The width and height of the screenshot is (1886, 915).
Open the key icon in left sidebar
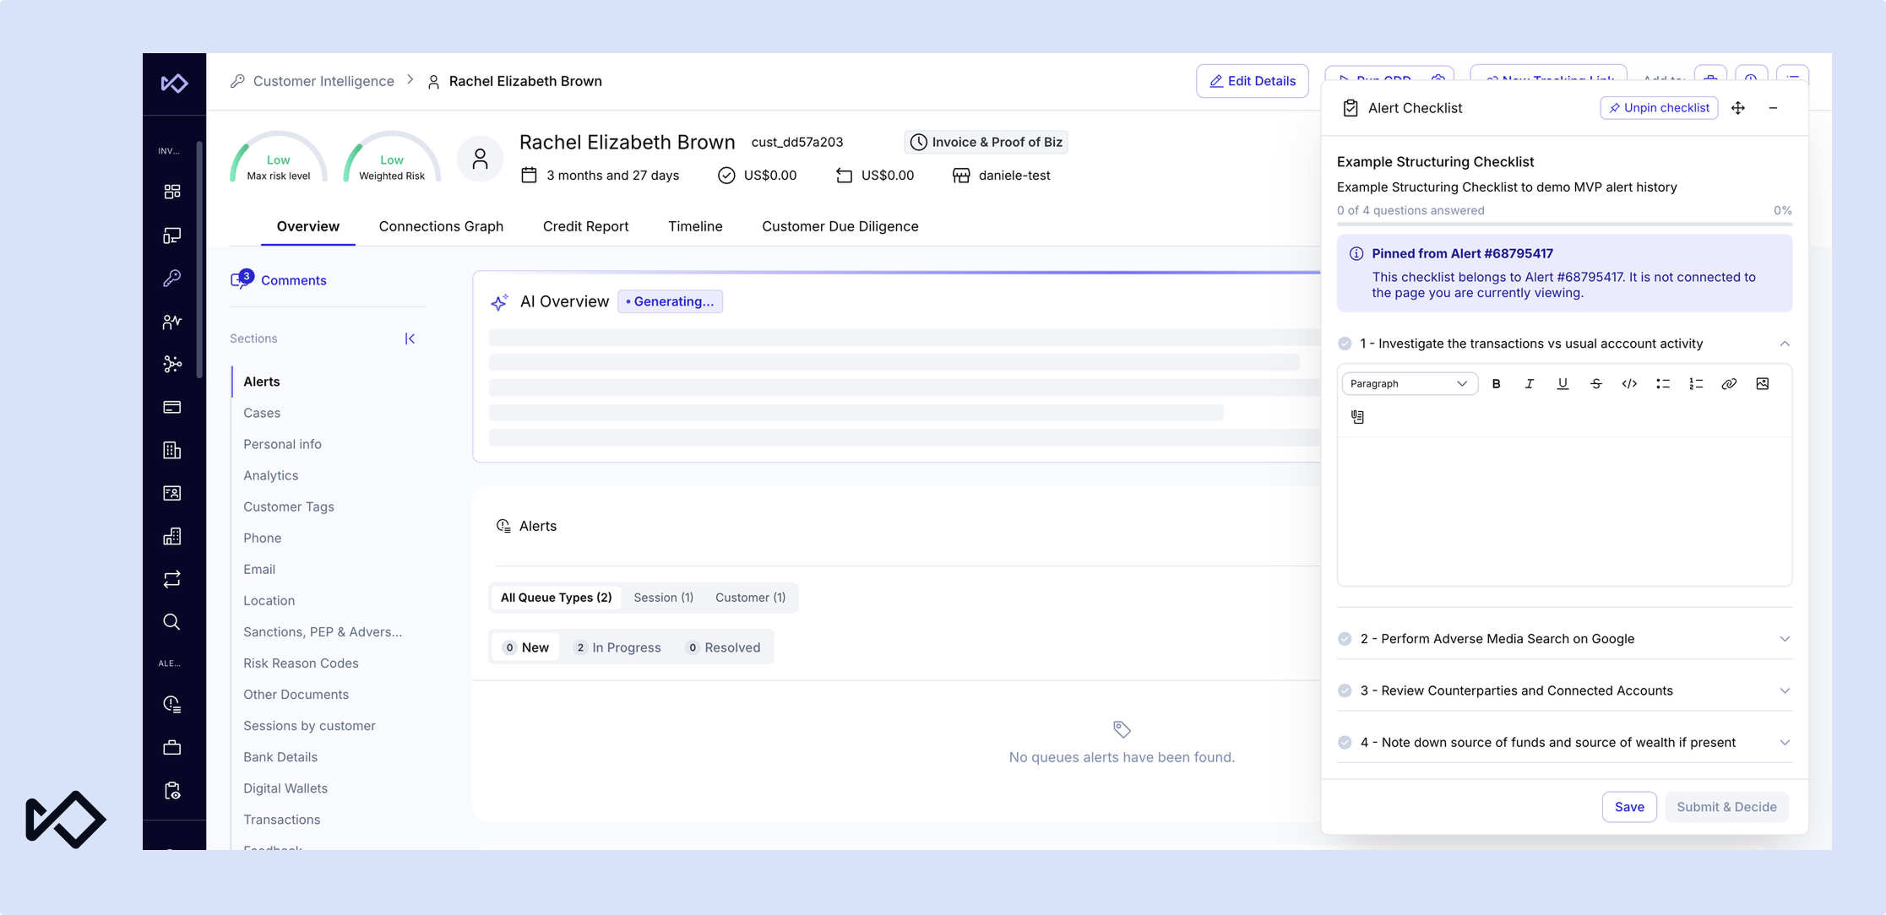(x=172, y=278)
